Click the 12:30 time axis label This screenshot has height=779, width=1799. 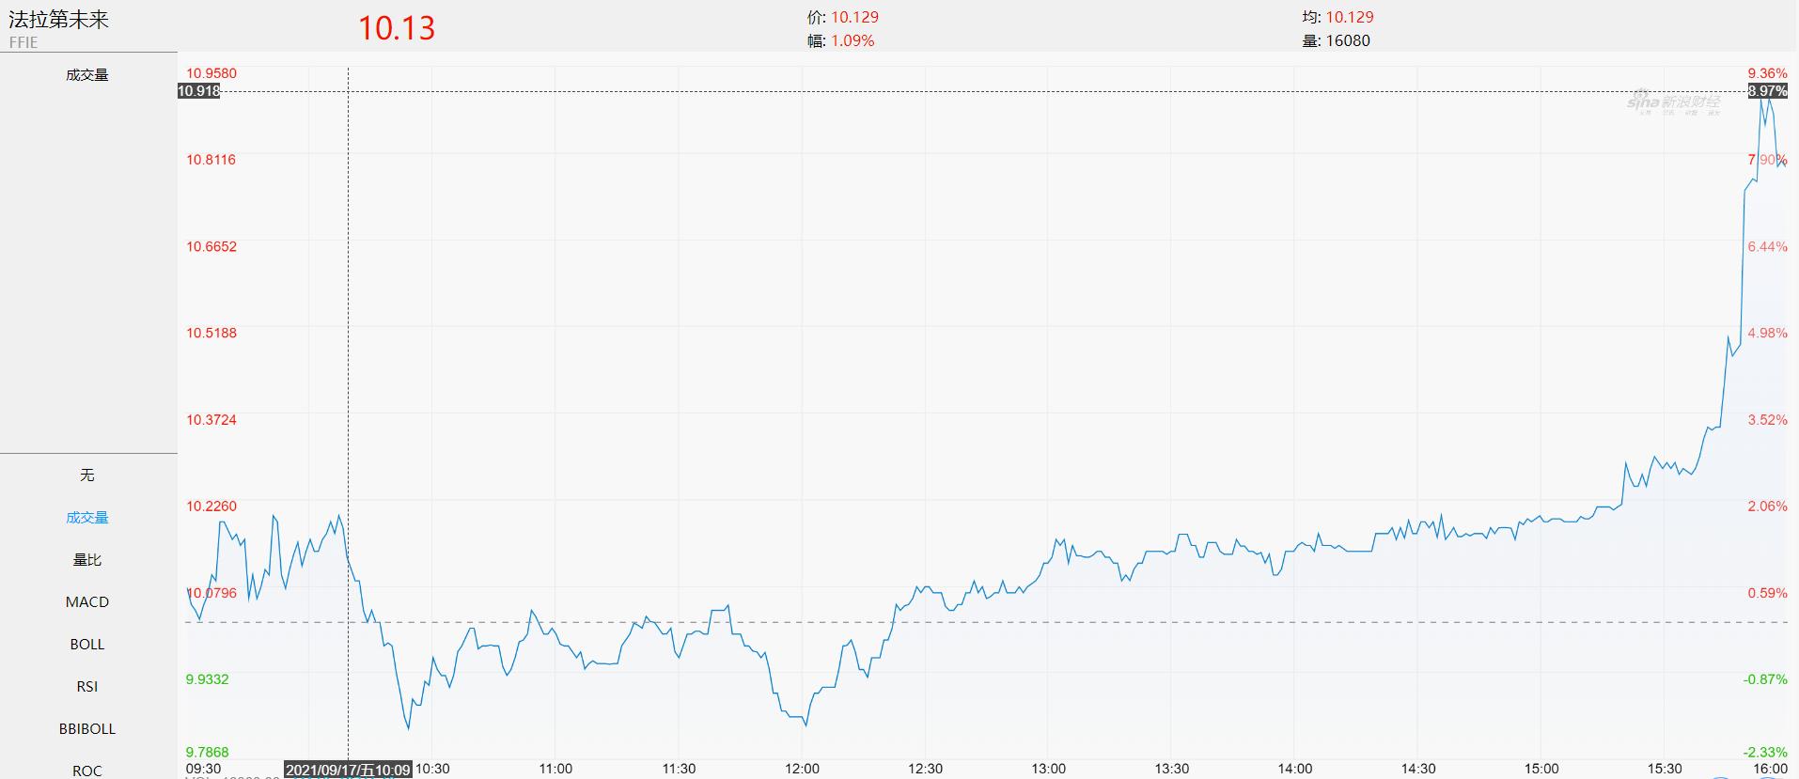coord(925,769)
